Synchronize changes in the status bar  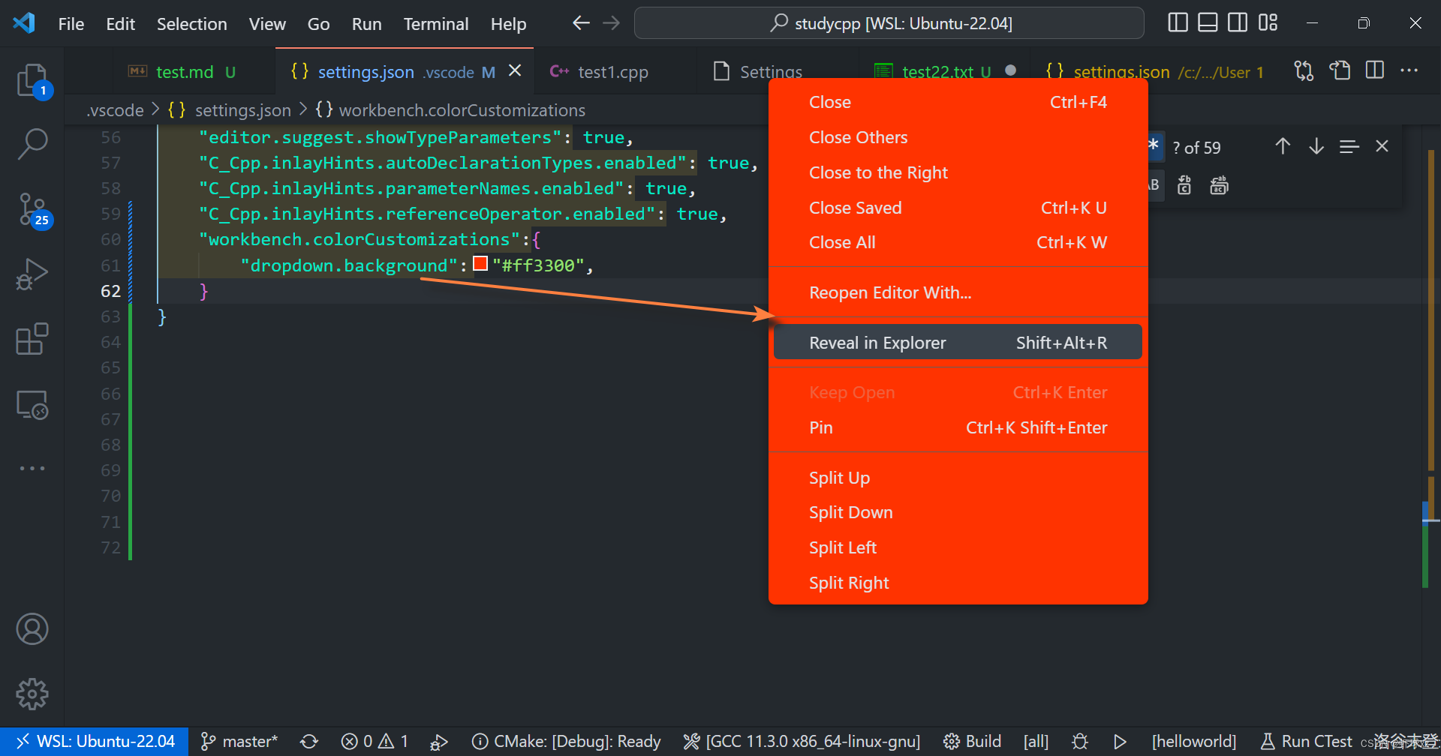[309, 742]
